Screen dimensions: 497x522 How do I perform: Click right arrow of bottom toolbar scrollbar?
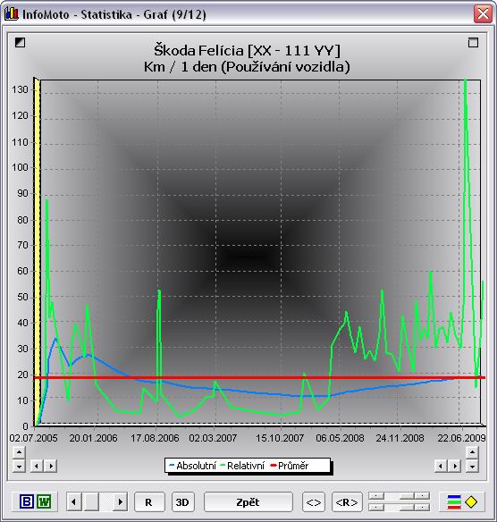(x=121, y=501)
